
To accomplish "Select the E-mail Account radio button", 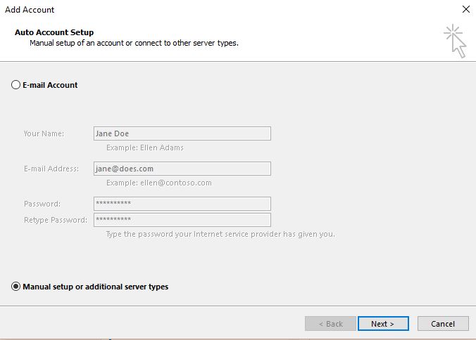I will [x=16, y=85].
